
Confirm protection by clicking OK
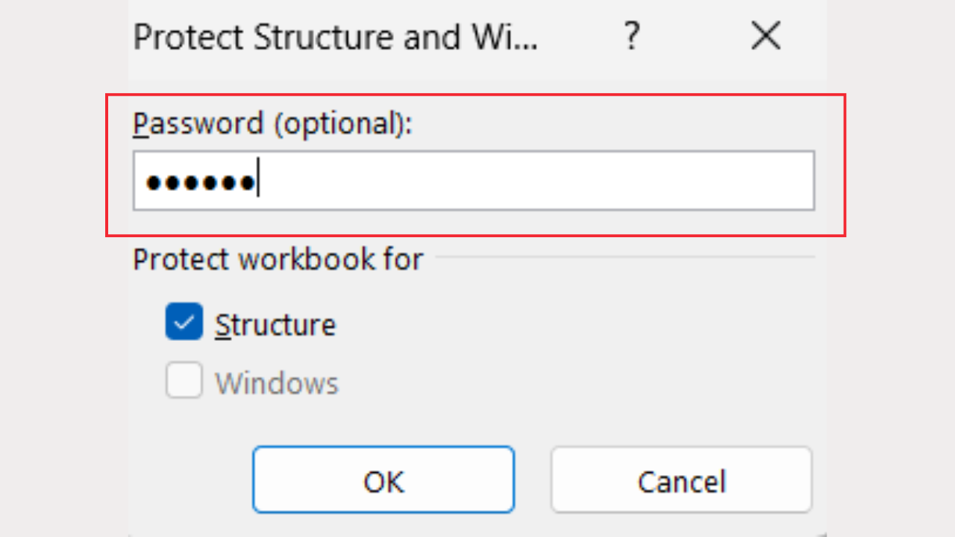pos(383,480)
